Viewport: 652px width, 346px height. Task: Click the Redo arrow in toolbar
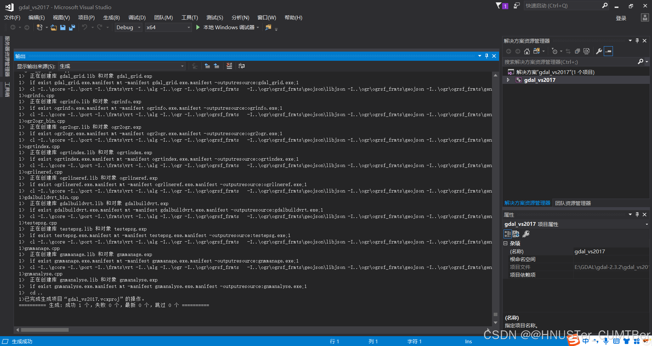click(x=100, y=28)
